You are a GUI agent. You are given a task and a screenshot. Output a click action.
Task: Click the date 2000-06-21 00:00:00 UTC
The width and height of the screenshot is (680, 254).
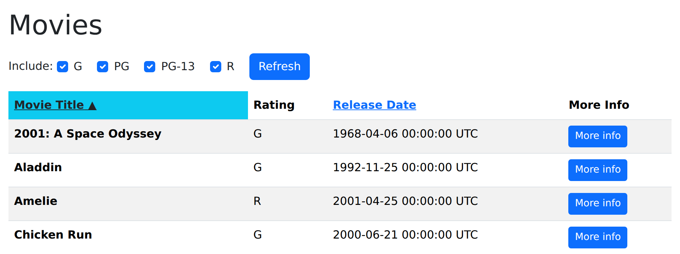pyautogui.click(x=405, y=235)
